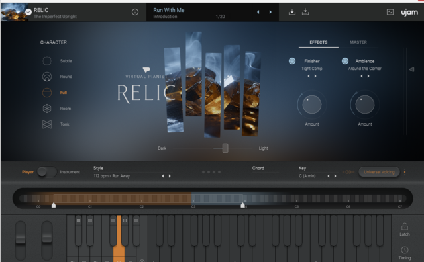Select next Style with right arrow

pos(170,176)
